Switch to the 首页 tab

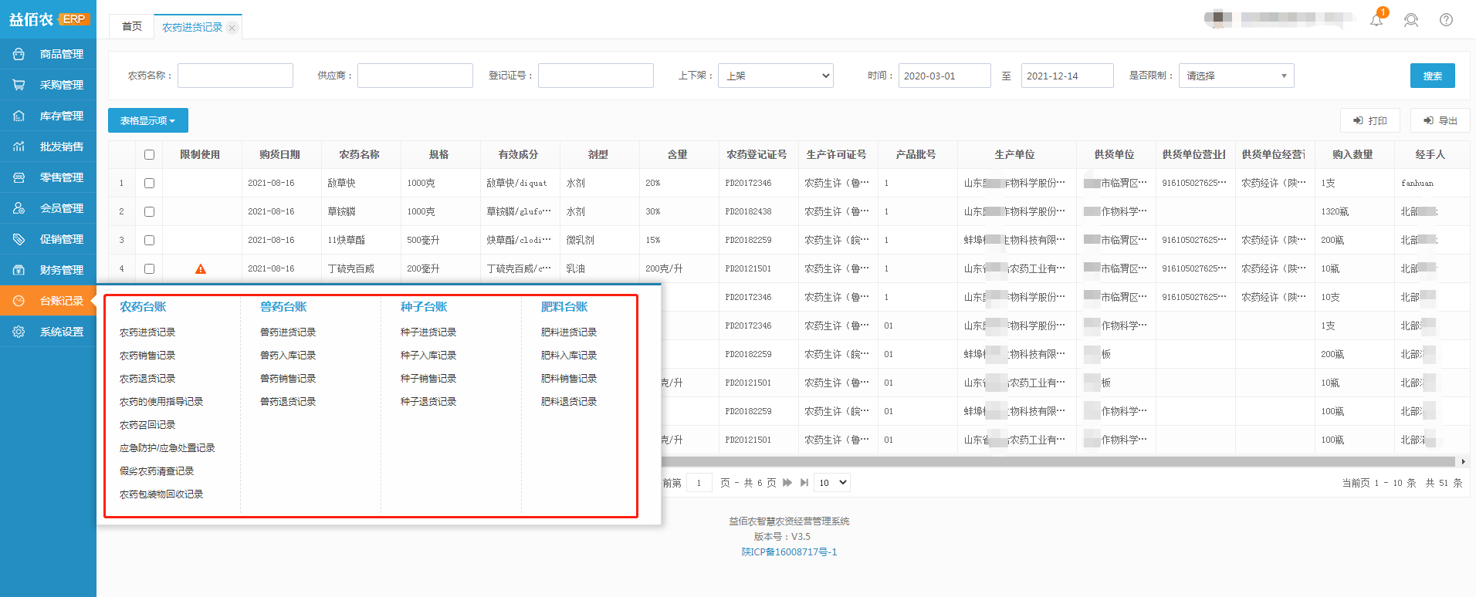[132, 27]
